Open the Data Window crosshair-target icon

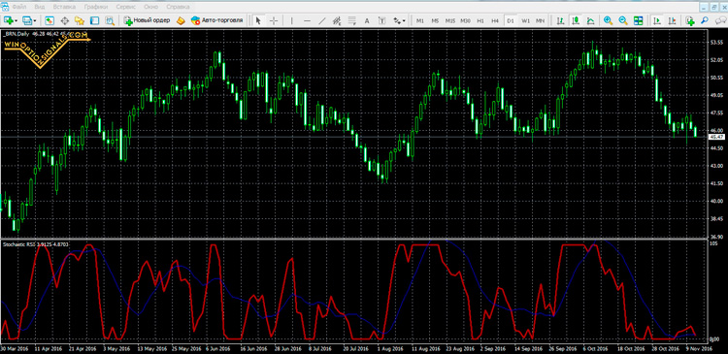click(64, 21)
